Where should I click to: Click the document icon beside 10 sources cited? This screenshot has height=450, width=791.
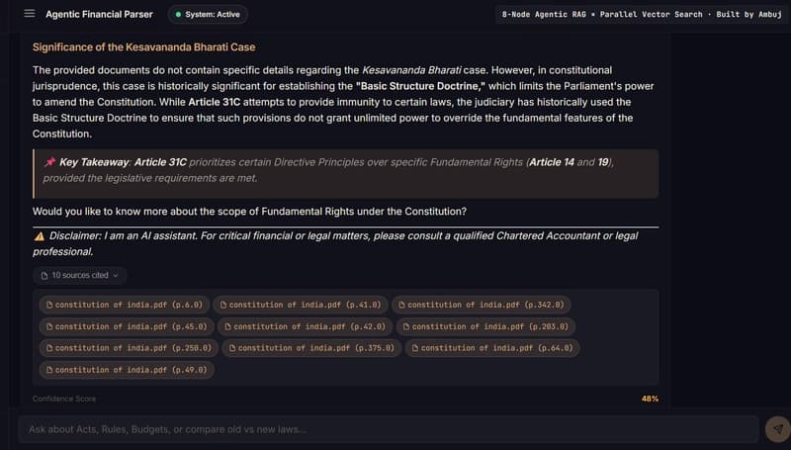[44, 276]
